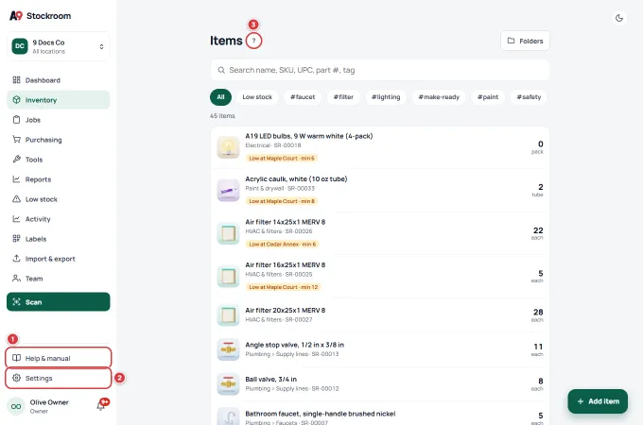This screenshot has width=643, height=425.
Task: Click the Labels QR icon
Action: [x=16, y=239]
